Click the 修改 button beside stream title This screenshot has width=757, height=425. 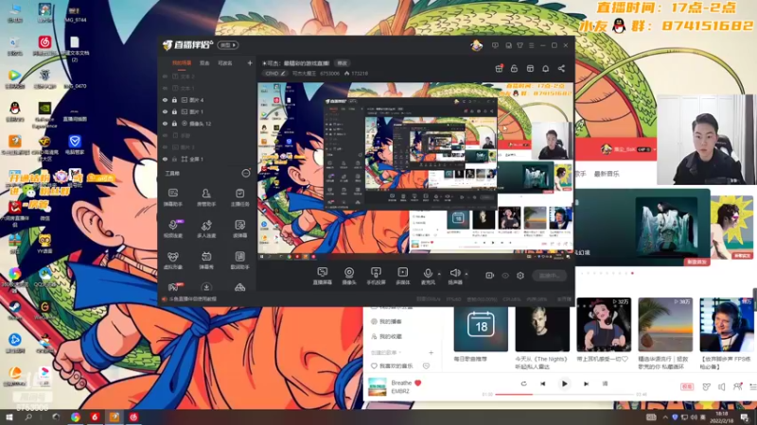[343, 63]
